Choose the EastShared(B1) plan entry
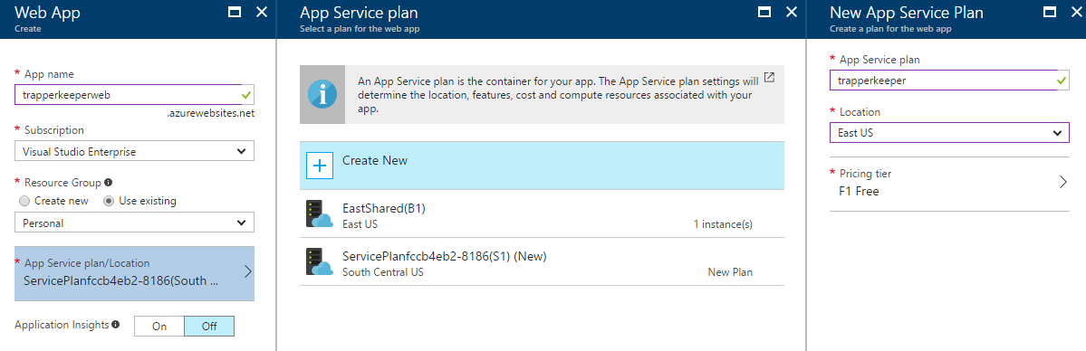This screenshot has width=1086, height=351. 543,213
